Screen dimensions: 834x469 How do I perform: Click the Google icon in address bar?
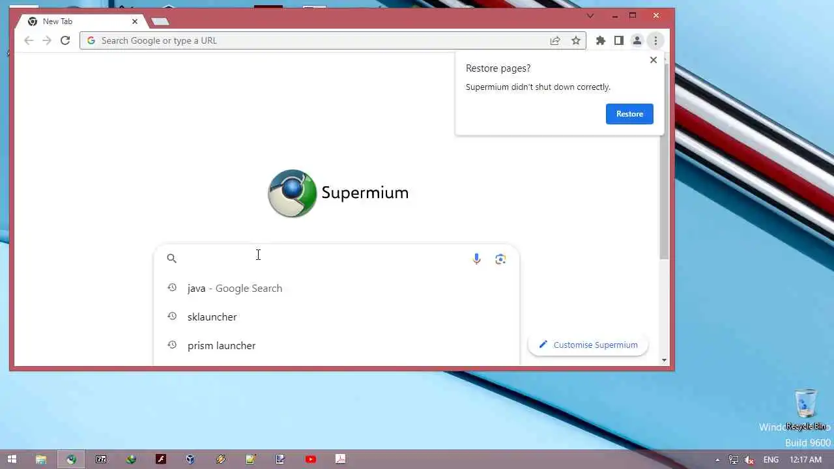pyautogui.click(x=91, y=40)
